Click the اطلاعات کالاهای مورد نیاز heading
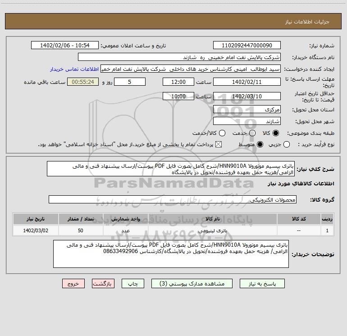This screenshot has width=347, height=336. pos(301,184)
